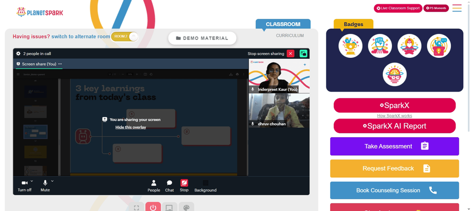
Task: Click mic icon beside Inderpreet Kaur
Action: [252, 89]
